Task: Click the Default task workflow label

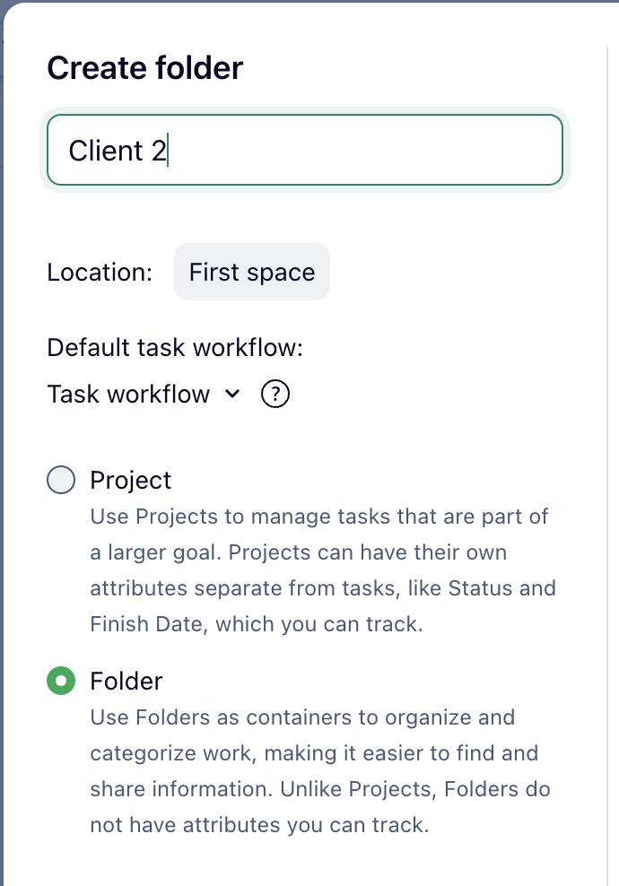Action: tap(175, 348)
